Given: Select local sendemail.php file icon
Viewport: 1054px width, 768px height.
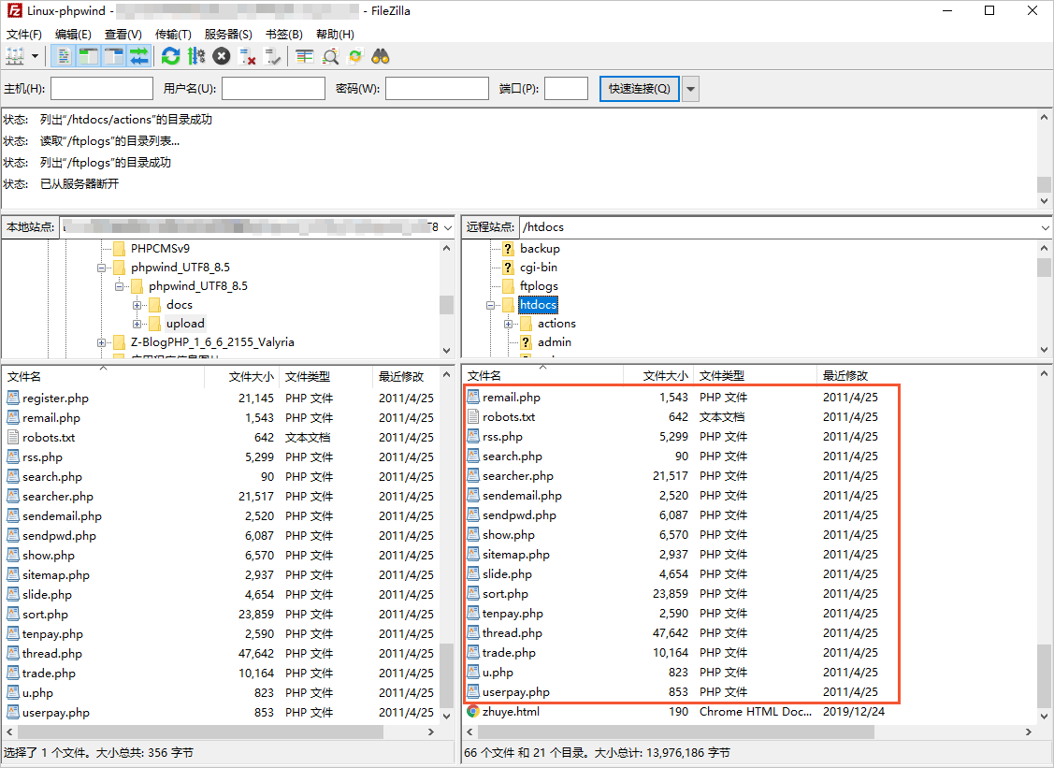Looking at the screenshot, I should 13,515.
